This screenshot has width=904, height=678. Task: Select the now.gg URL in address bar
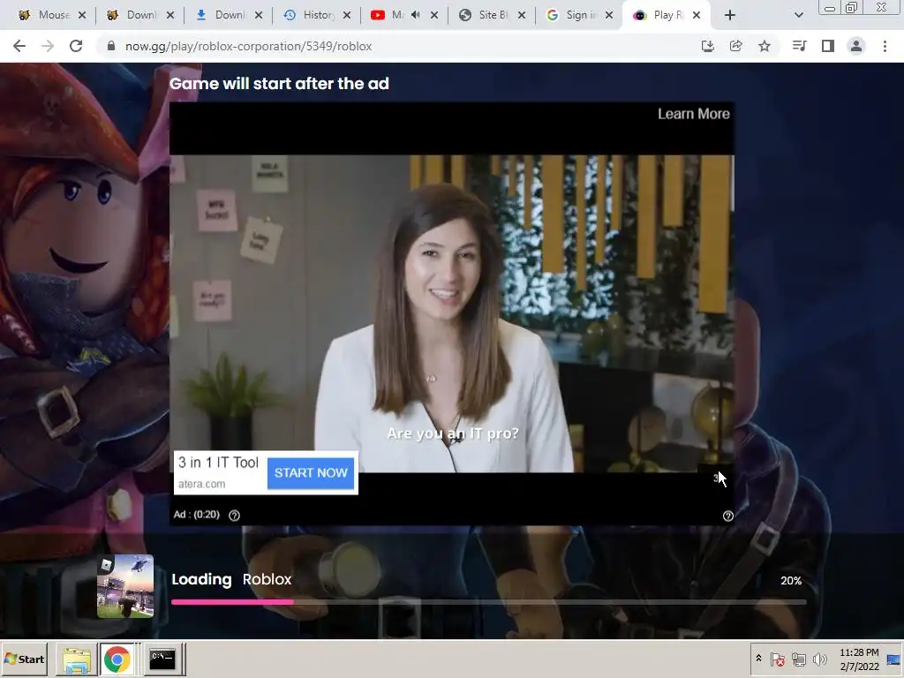pyautogui.click(x=248, y=46)
